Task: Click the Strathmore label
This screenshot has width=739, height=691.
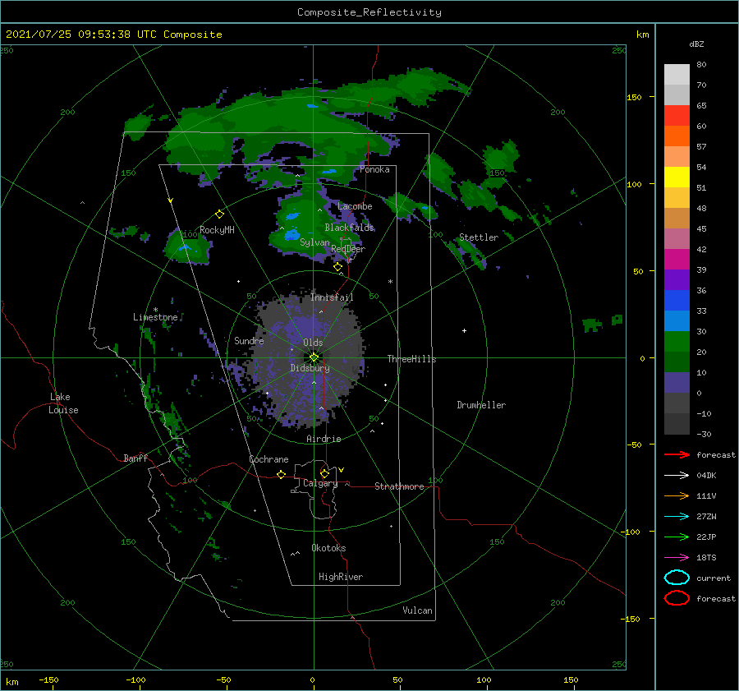Action: 399,486
